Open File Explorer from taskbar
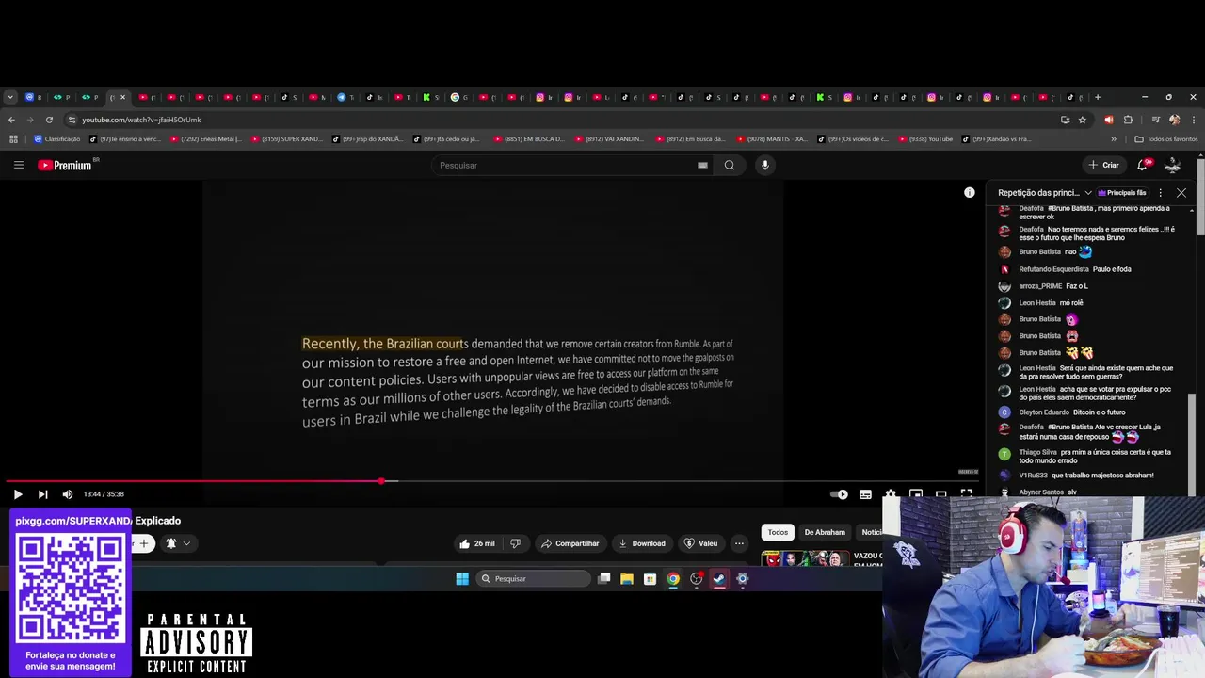This screenshot has height=678, width=1205. [627, 579]
